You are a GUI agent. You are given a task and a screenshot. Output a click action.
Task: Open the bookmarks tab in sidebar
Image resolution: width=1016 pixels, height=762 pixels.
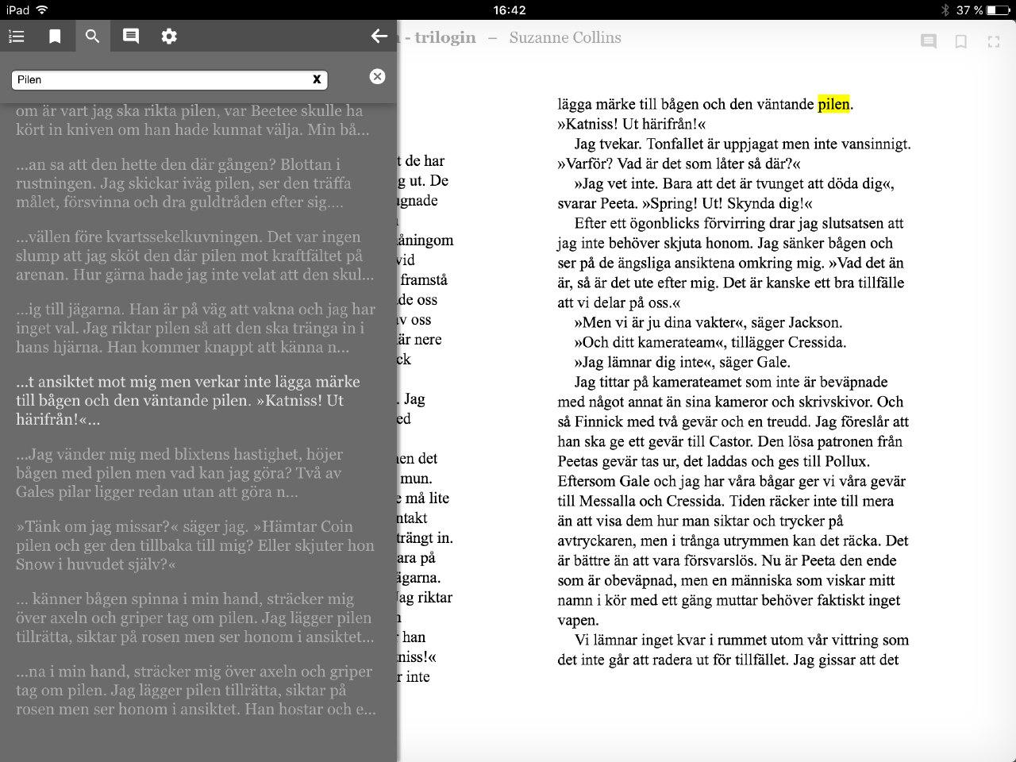(x=55, y=37)
